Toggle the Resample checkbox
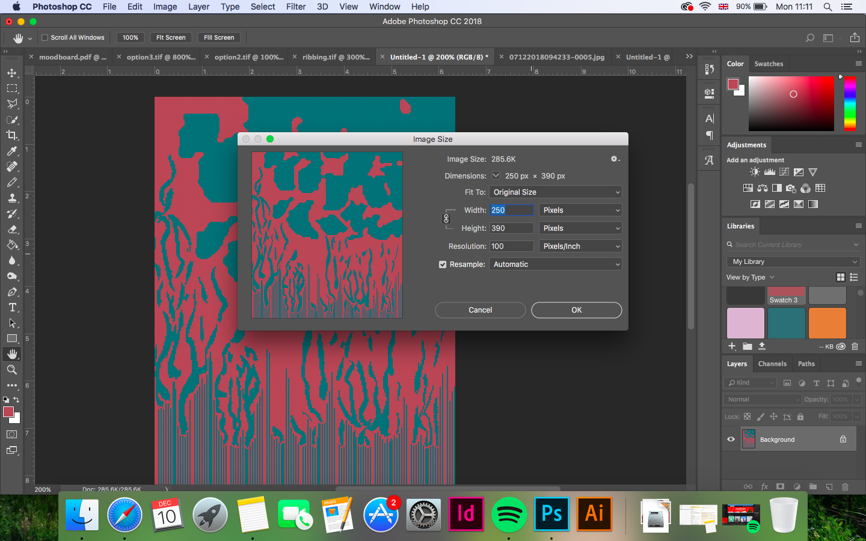This screenshot has width=866, height=541. [x=443, y=264]
